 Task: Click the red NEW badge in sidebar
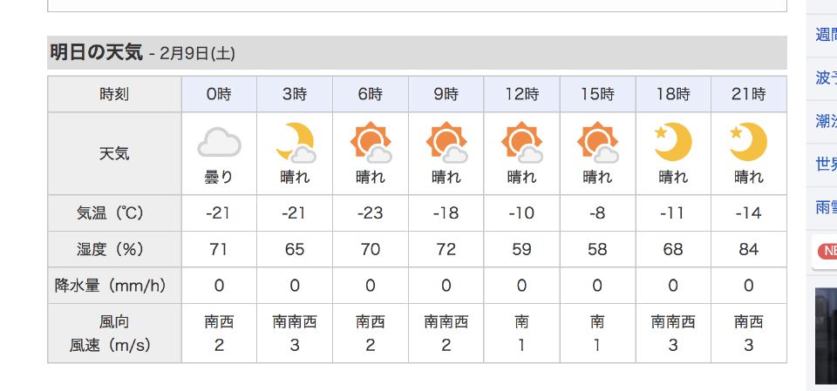827,251
